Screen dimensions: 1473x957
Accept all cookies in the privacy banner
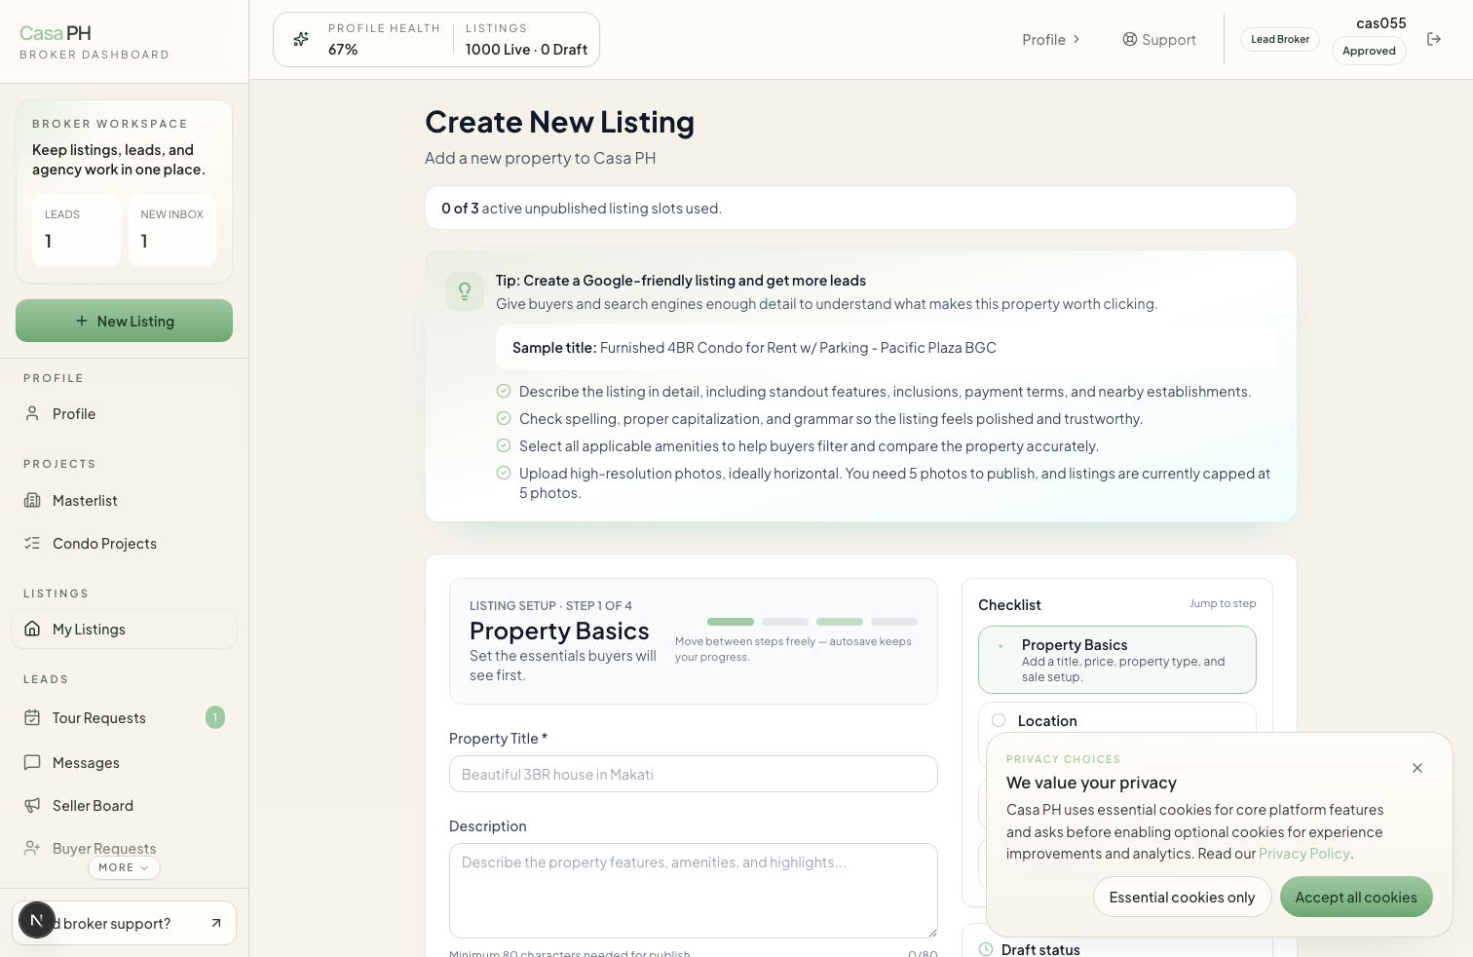[x=1356, y=897]
